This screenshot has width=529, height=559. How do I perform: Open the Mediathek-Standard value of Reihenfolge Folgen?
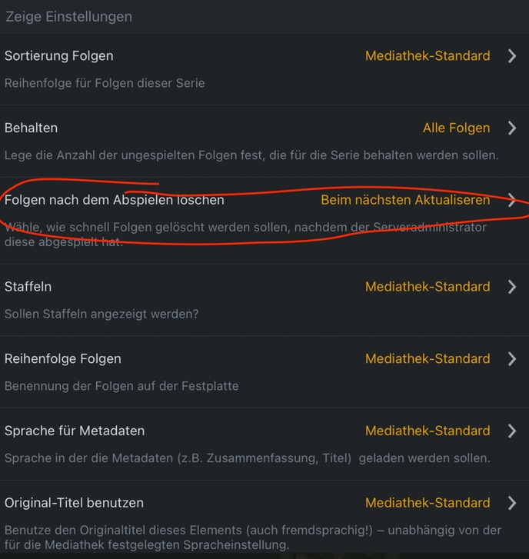pyautogui.click(x=428, y=358)
